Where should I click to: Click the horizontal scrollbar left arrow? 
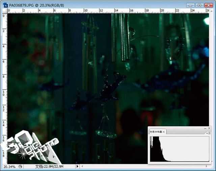click(82, 166)
